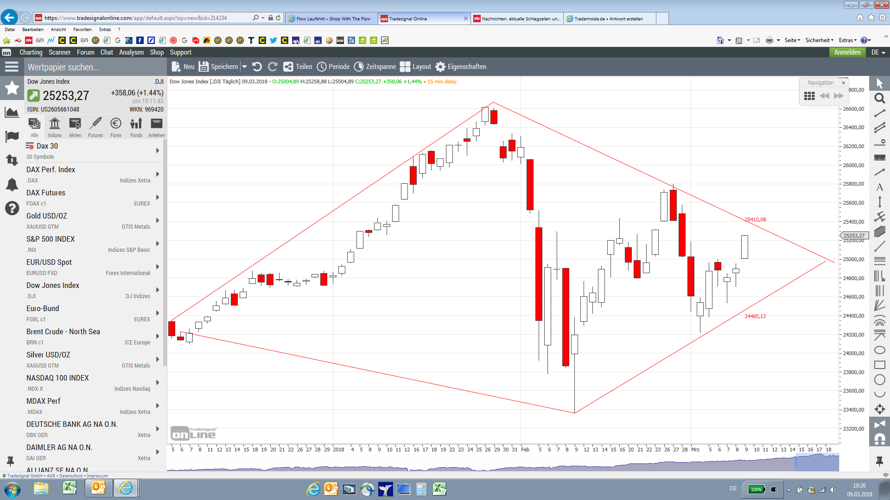Open the Scanner menu
This screenshot has height=500, width=890.
pyautogui.click(x=60, y=52)
